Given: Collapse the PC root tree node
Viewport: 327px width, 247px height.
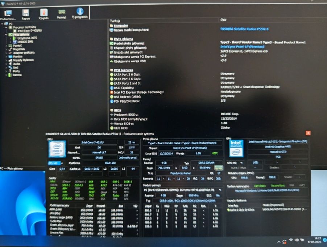Looking at the screenshot, I should pyautogui.click(x=2, y=24).
